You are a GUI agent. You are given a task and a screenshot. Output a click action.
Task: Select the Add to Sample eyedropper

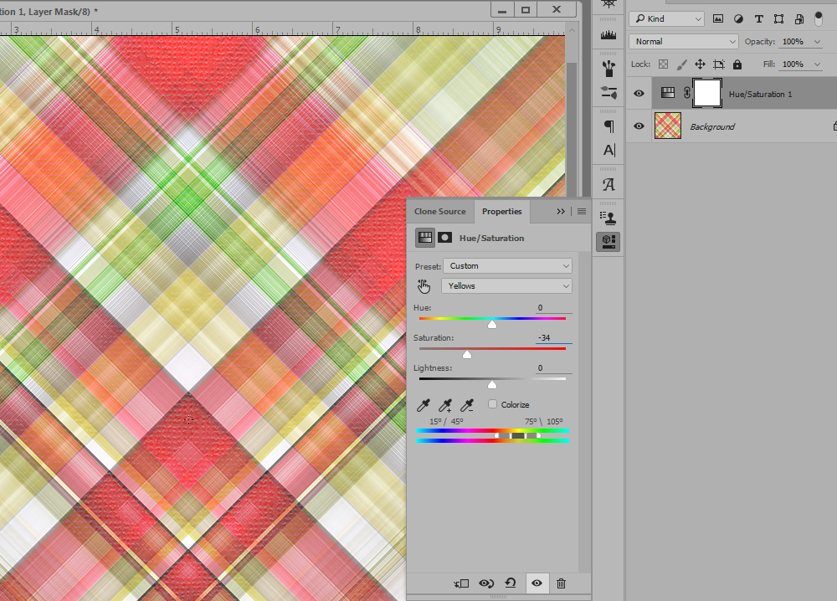click(x=445, y=405)
